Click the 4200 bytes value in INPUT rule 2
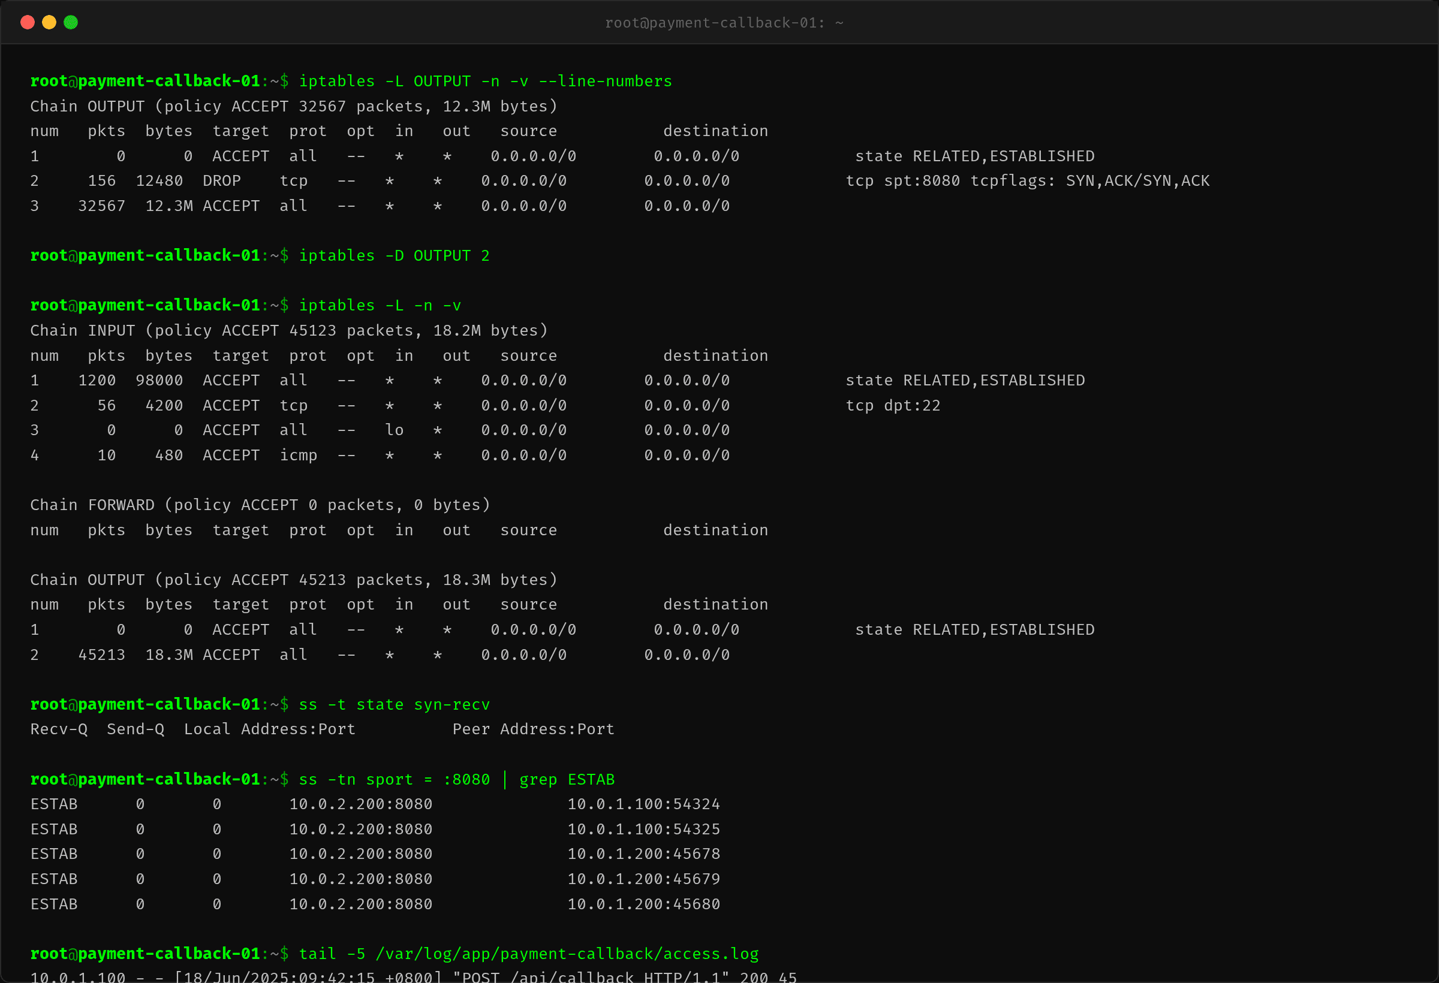The height and width of the screenshot is (983, 1439). click(x=164, y=405)
